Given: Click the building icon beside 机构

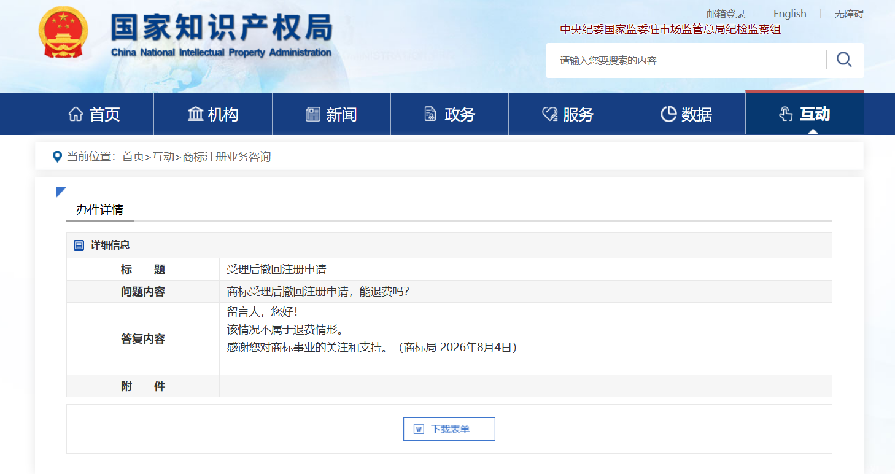Looking at the screenshot, I should (x=195, y=114).
